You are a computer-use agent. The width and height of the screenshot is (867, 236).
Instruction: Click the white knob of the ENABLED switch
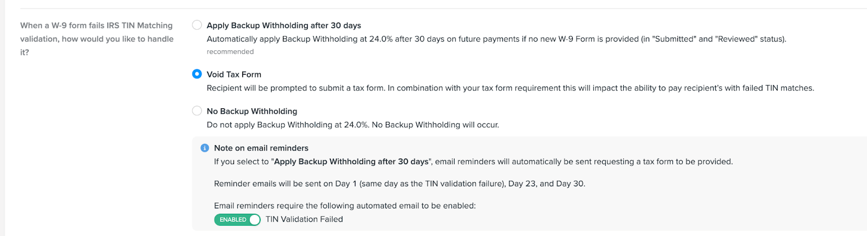(255, 219)
